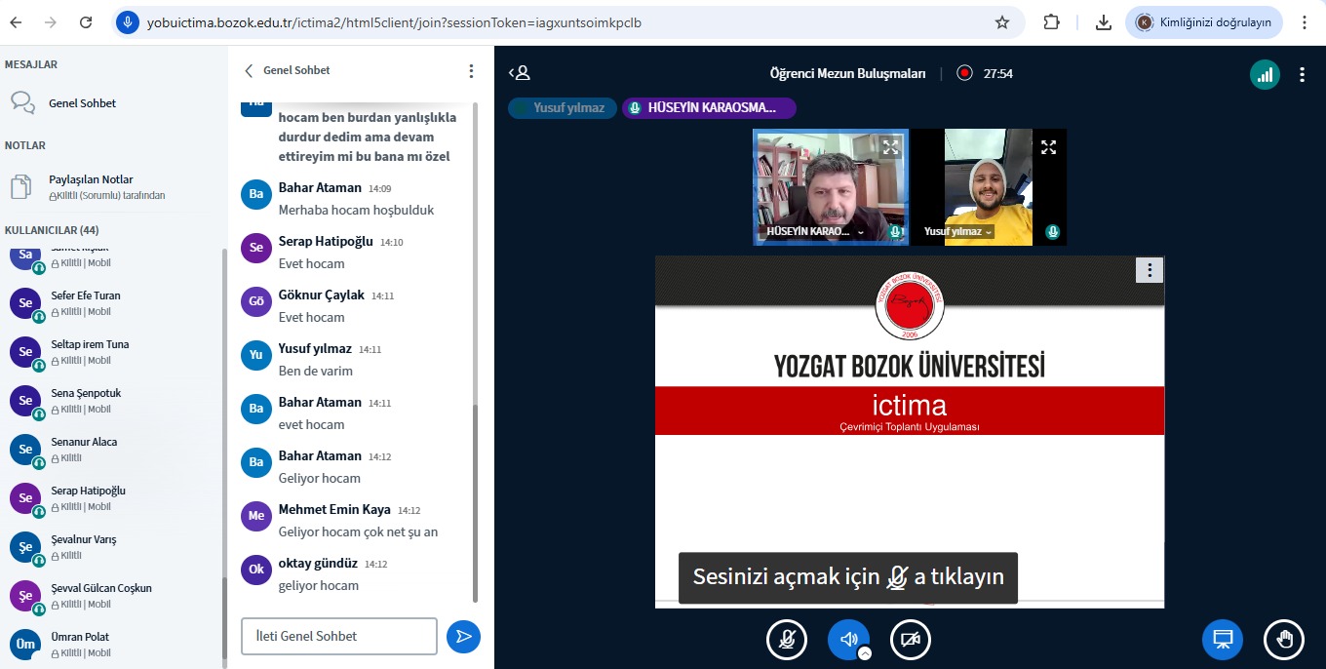Maximize HÜSEYİN KARAOSMAN webcam fullscreen icon
The height and width of the screenshot is (669, 1326).
point(890,147)
